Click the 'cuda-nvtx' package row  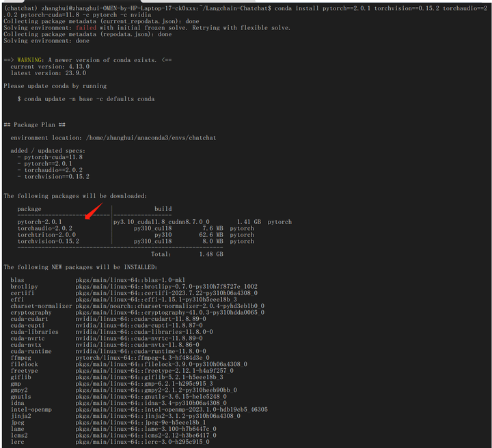pyautogui.click(x=105, y=345)
